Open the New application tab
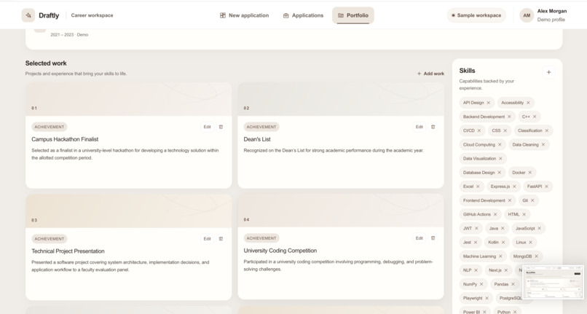 [x=244, y=15]
